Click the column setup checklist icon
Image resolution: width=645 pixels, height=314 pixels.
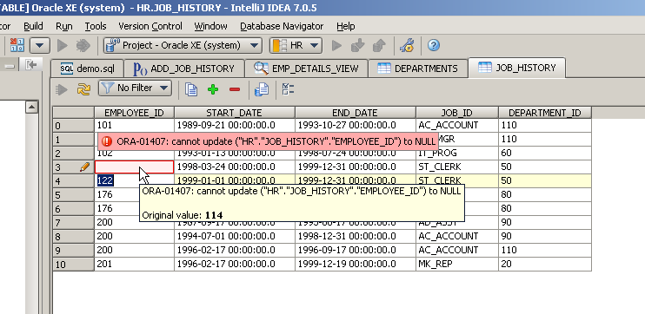288,89
